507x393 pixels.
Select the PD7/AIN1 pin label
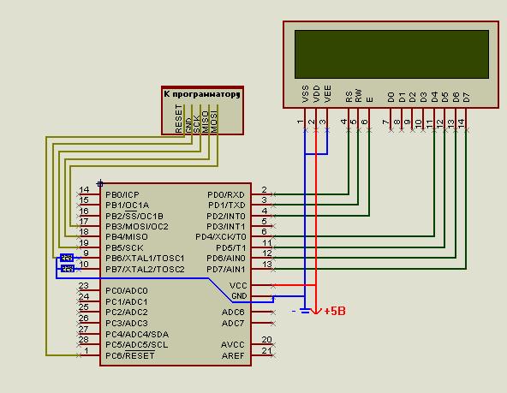pyautogui.click(x=226, y=269)
